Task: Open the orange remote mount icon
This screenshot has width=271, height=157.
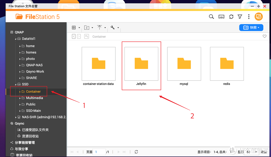Action: point(258,17)
